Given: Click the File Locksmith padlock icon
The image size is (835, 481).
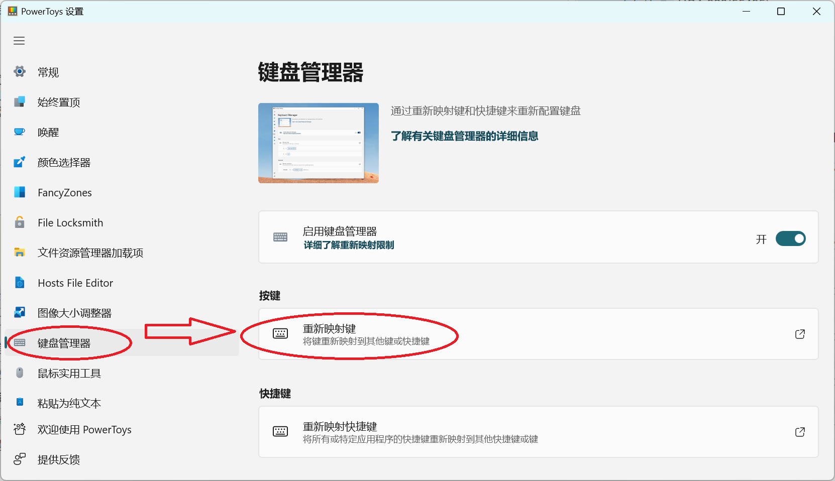Looking at the screenshot, I should click(x=20, y=222).
